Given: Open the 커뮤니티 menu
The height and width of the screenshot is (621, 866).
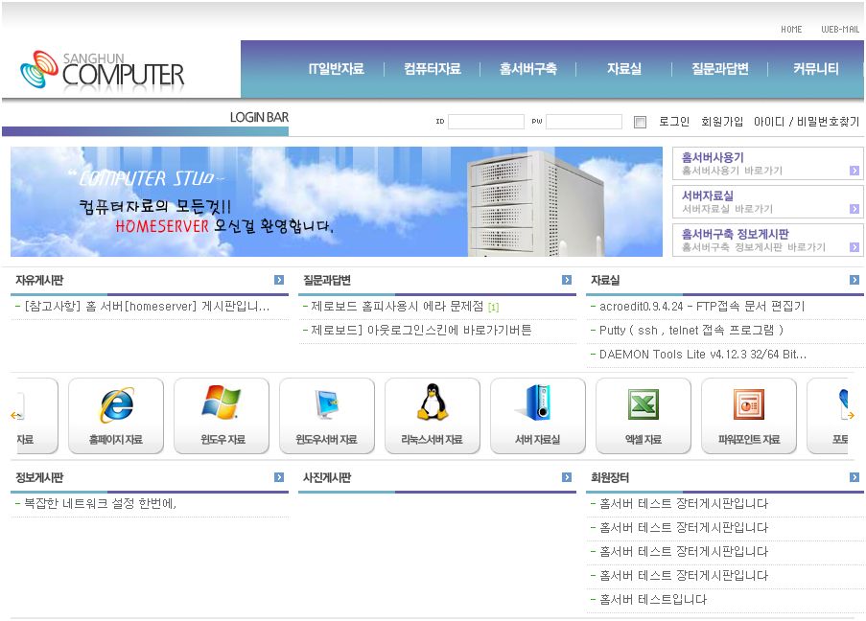Looking at the screenshot, I should (816, 69).
